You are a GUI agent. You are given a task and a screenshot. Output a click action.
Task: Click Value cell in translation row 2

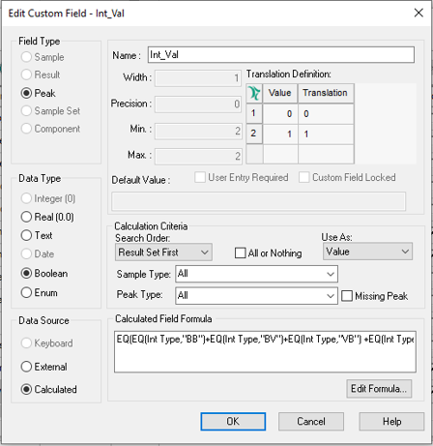[x=280, y=134]
